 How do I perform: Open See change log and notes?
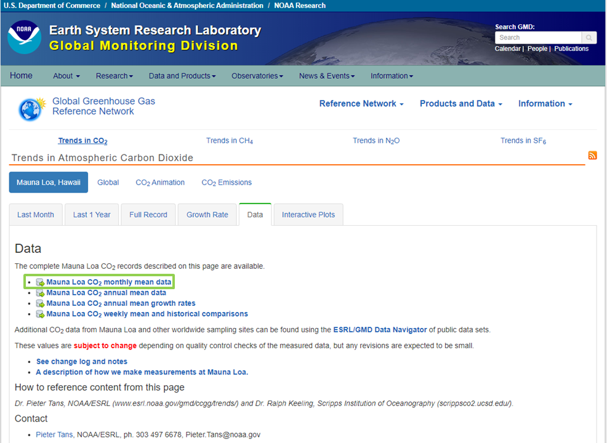(x=82, y=361)
